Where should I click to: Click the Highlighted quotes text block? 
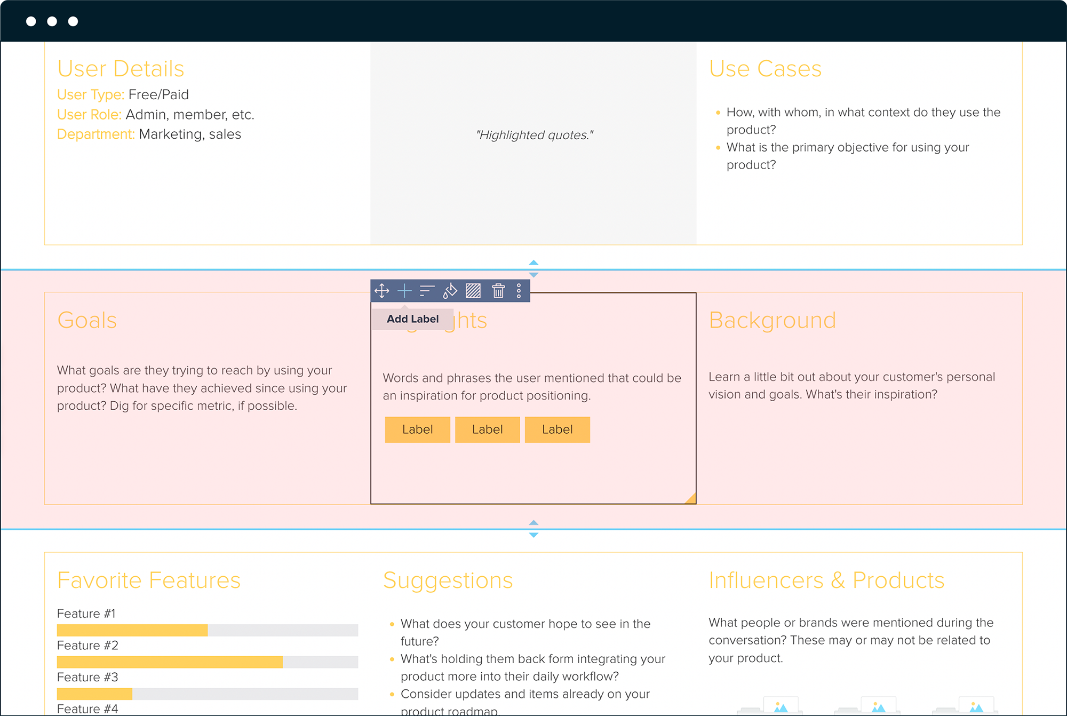(x=533, y=135)
